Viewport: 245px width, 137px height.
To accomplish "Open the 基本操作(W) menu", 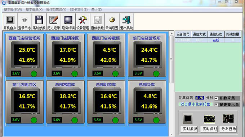I will 13,9.
